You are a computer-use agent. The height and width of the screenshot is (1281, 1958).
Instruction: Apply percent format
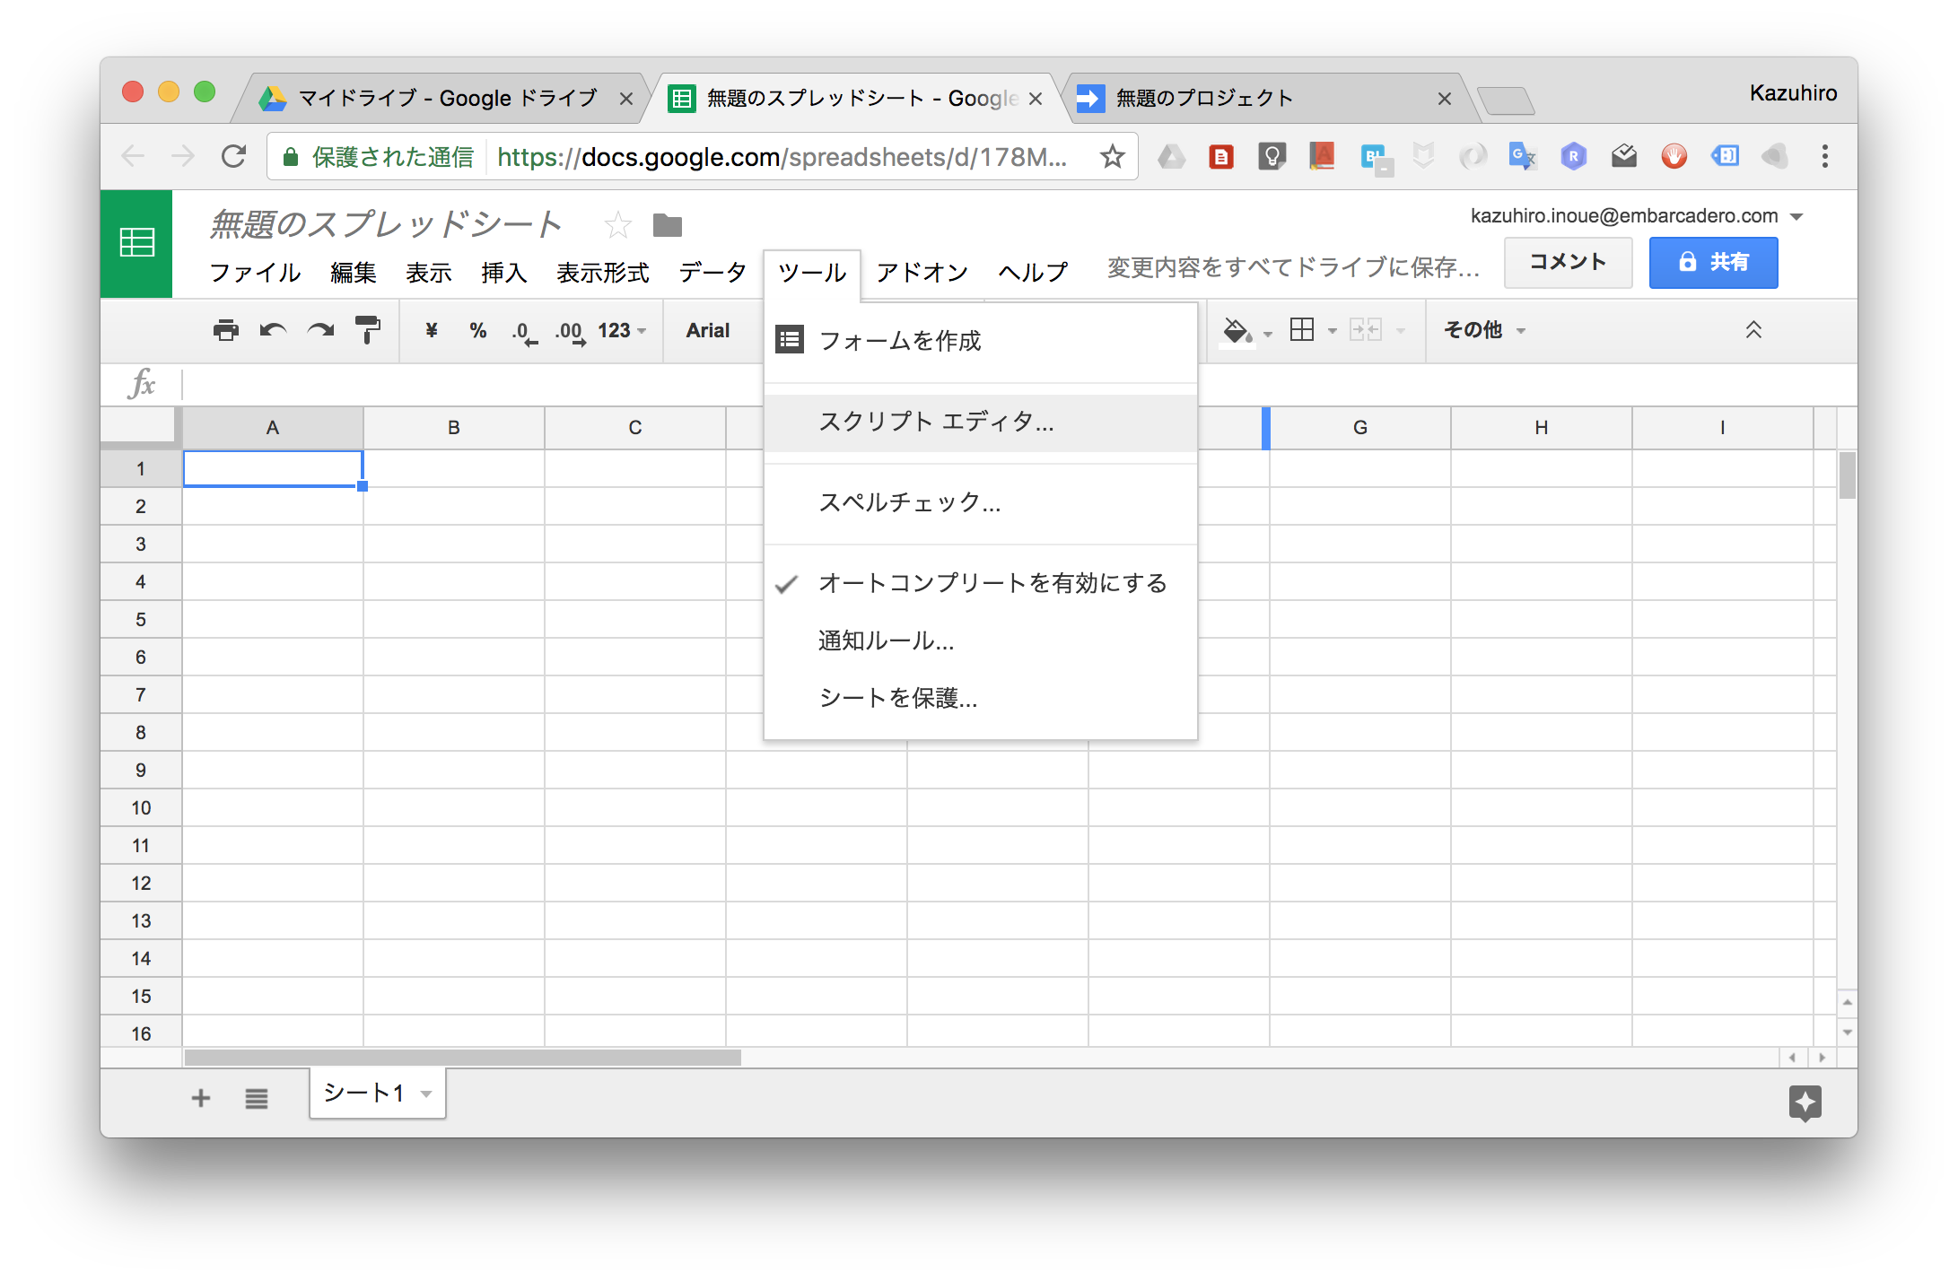pos(477,330)
